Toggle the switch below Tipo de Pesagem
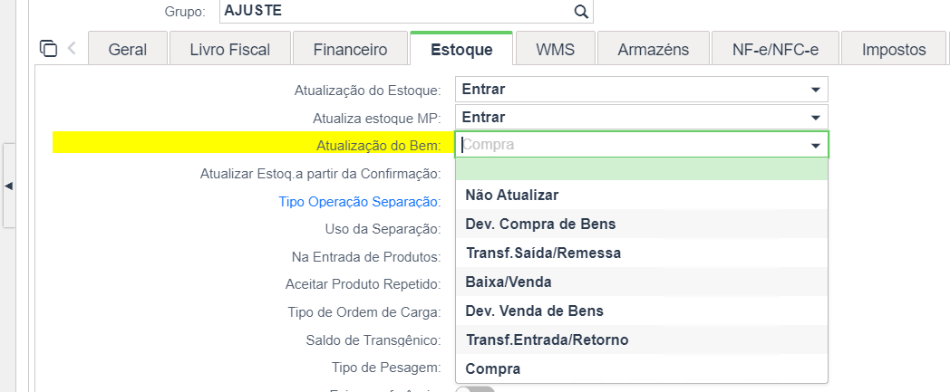This screenshot has width=950, height=392. click(474, 390)
